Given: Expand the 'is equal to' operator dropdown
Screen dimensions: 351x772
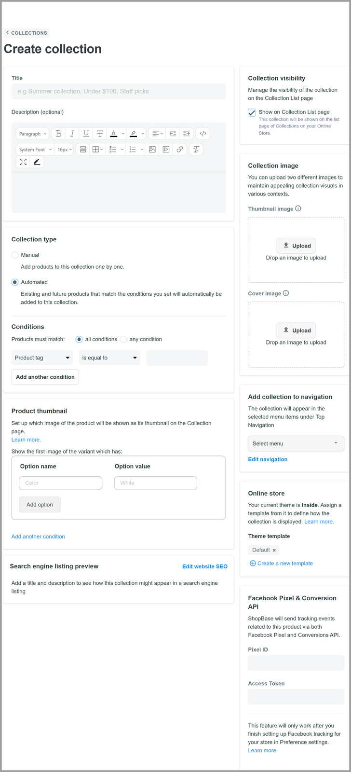Looking at the screenshot, I should 109,358.
